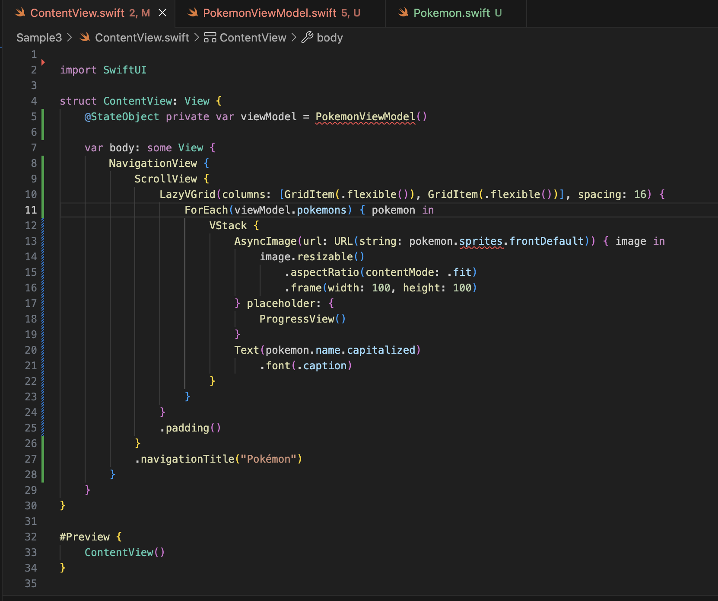This screenshot has height=601, width=718.
Task: Switch to the PokemonViewModel.swift tab
Action: pos(280,13)
